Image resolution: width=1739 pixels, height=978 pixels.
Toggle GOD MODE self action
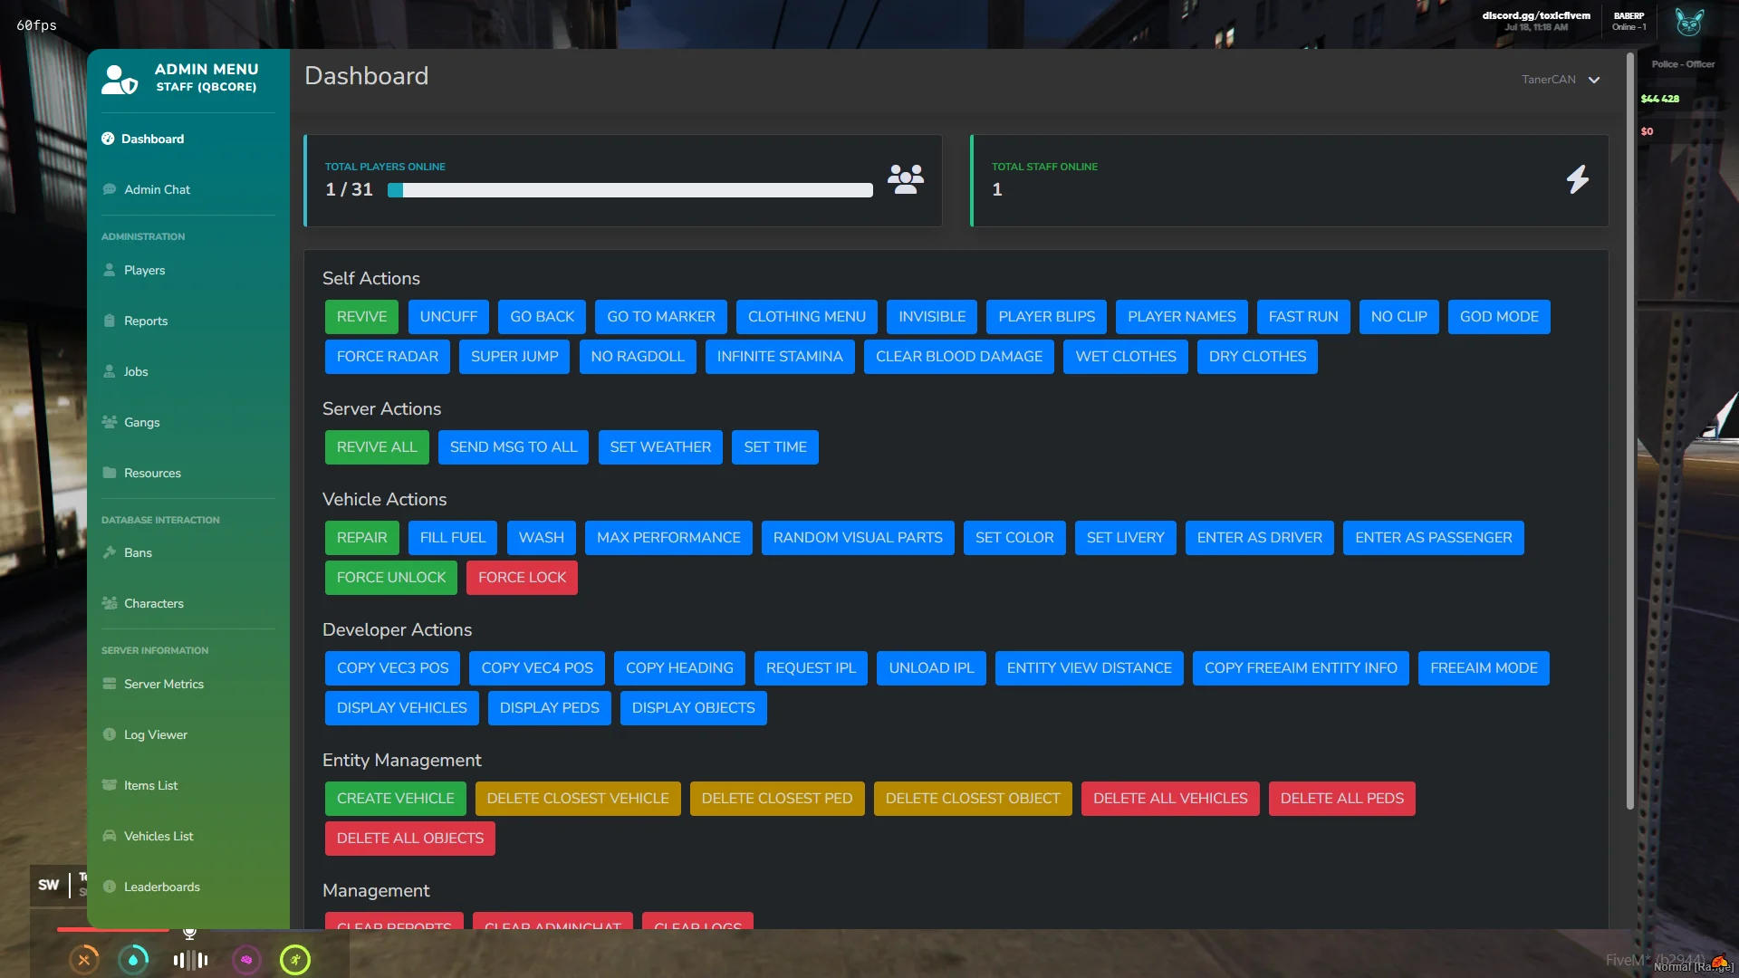(x=1498, y=317)
